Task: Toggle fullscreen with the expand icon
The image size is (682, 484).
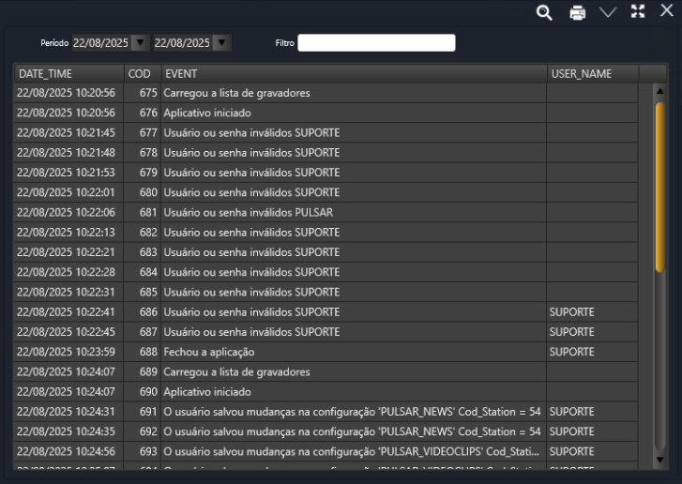Action: [x=638, y=11]
